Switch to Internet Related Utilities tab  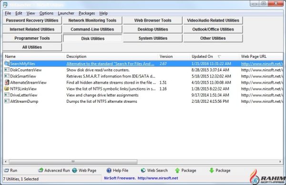click(32, 29)
